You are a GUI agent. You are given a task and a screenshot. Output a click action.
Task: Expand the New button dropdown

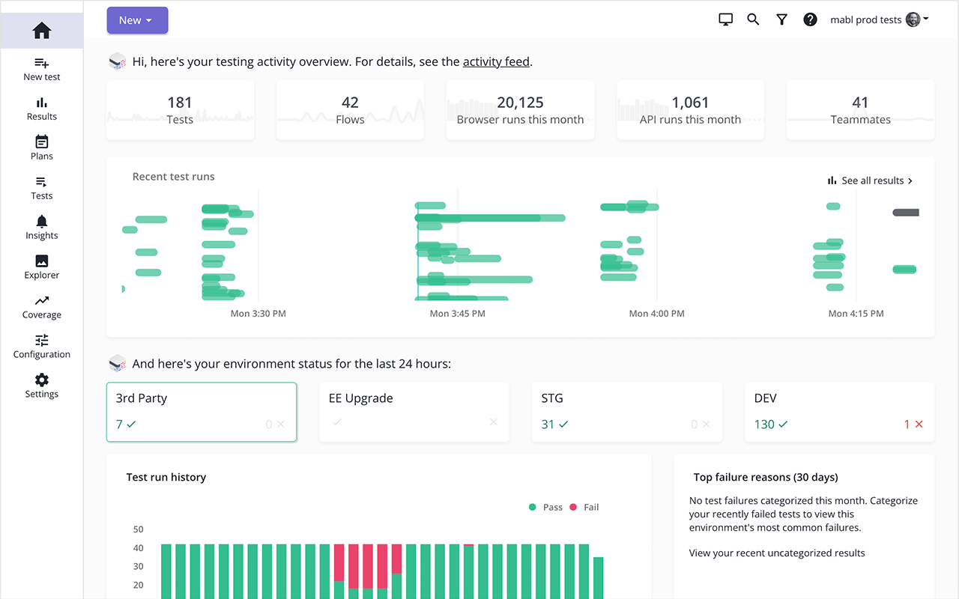(x=137, y=20)
